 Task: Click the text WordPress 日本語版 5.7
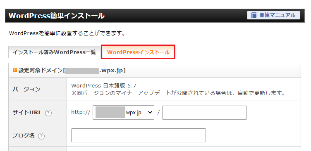pyautogui.click(x=104, y=86)
